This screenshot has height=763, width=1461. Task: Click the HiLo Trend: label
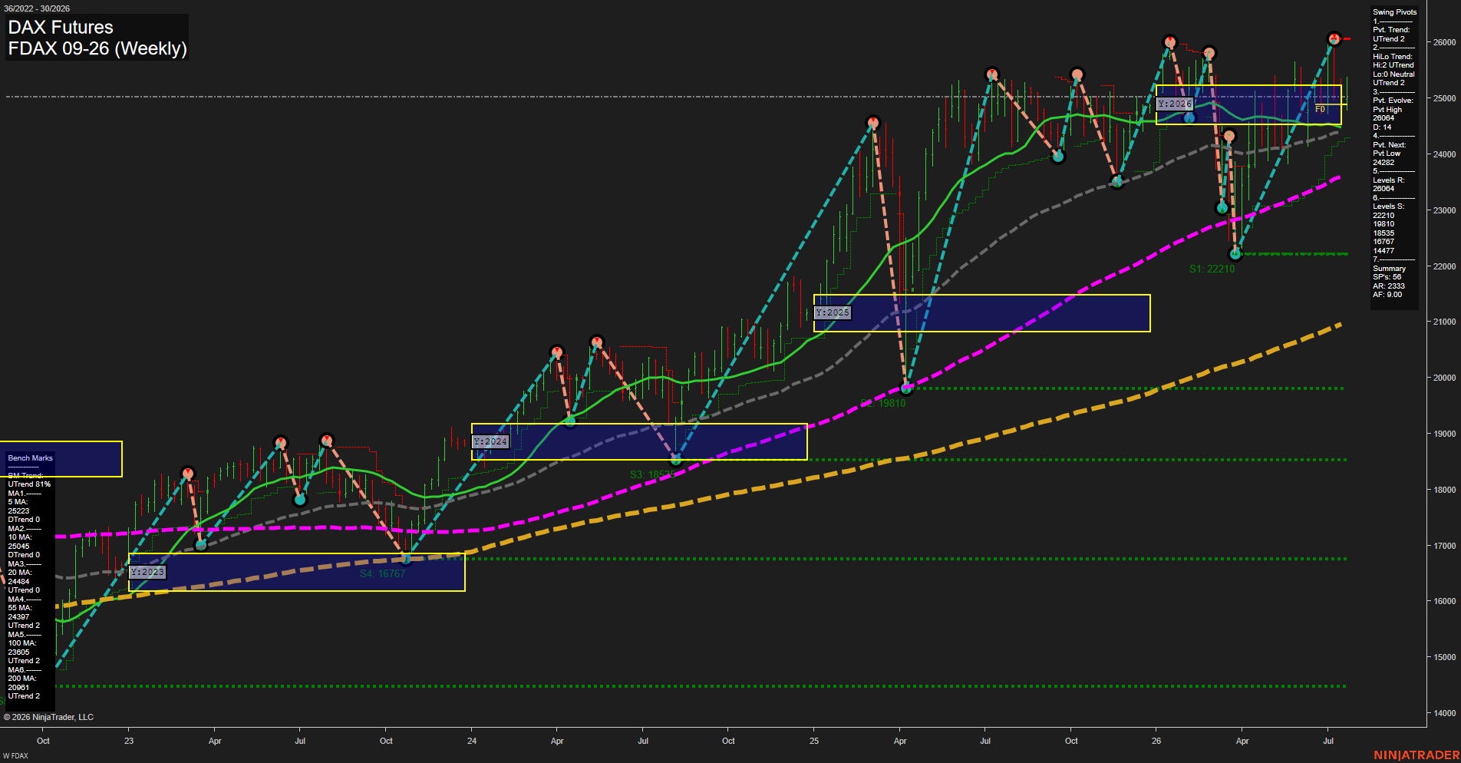(x=1393, y=57)
